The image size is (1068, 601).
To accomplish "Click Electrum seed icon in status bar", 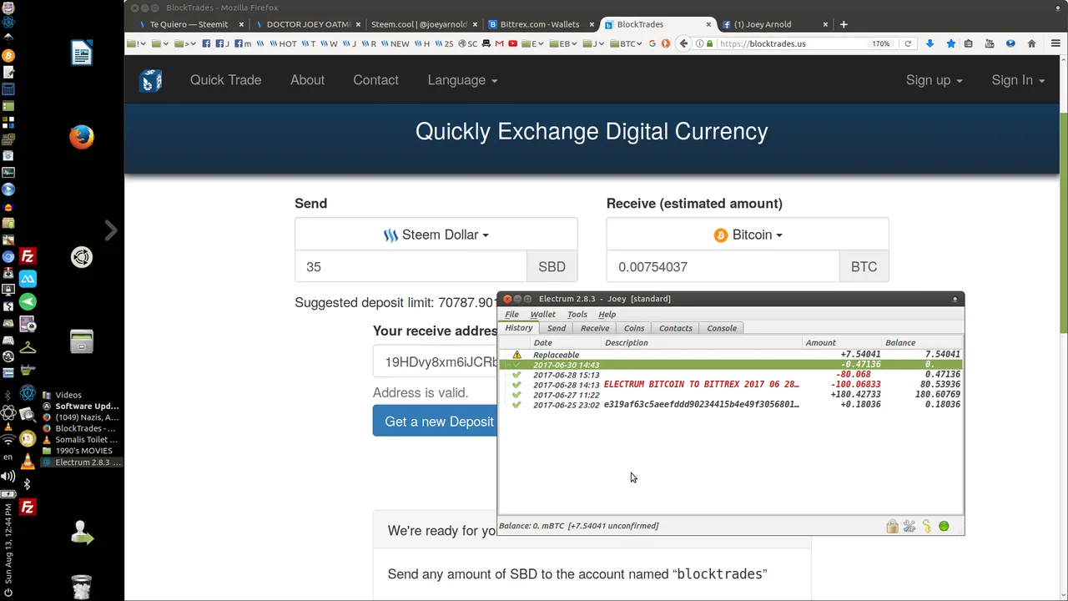I will 926,527.
